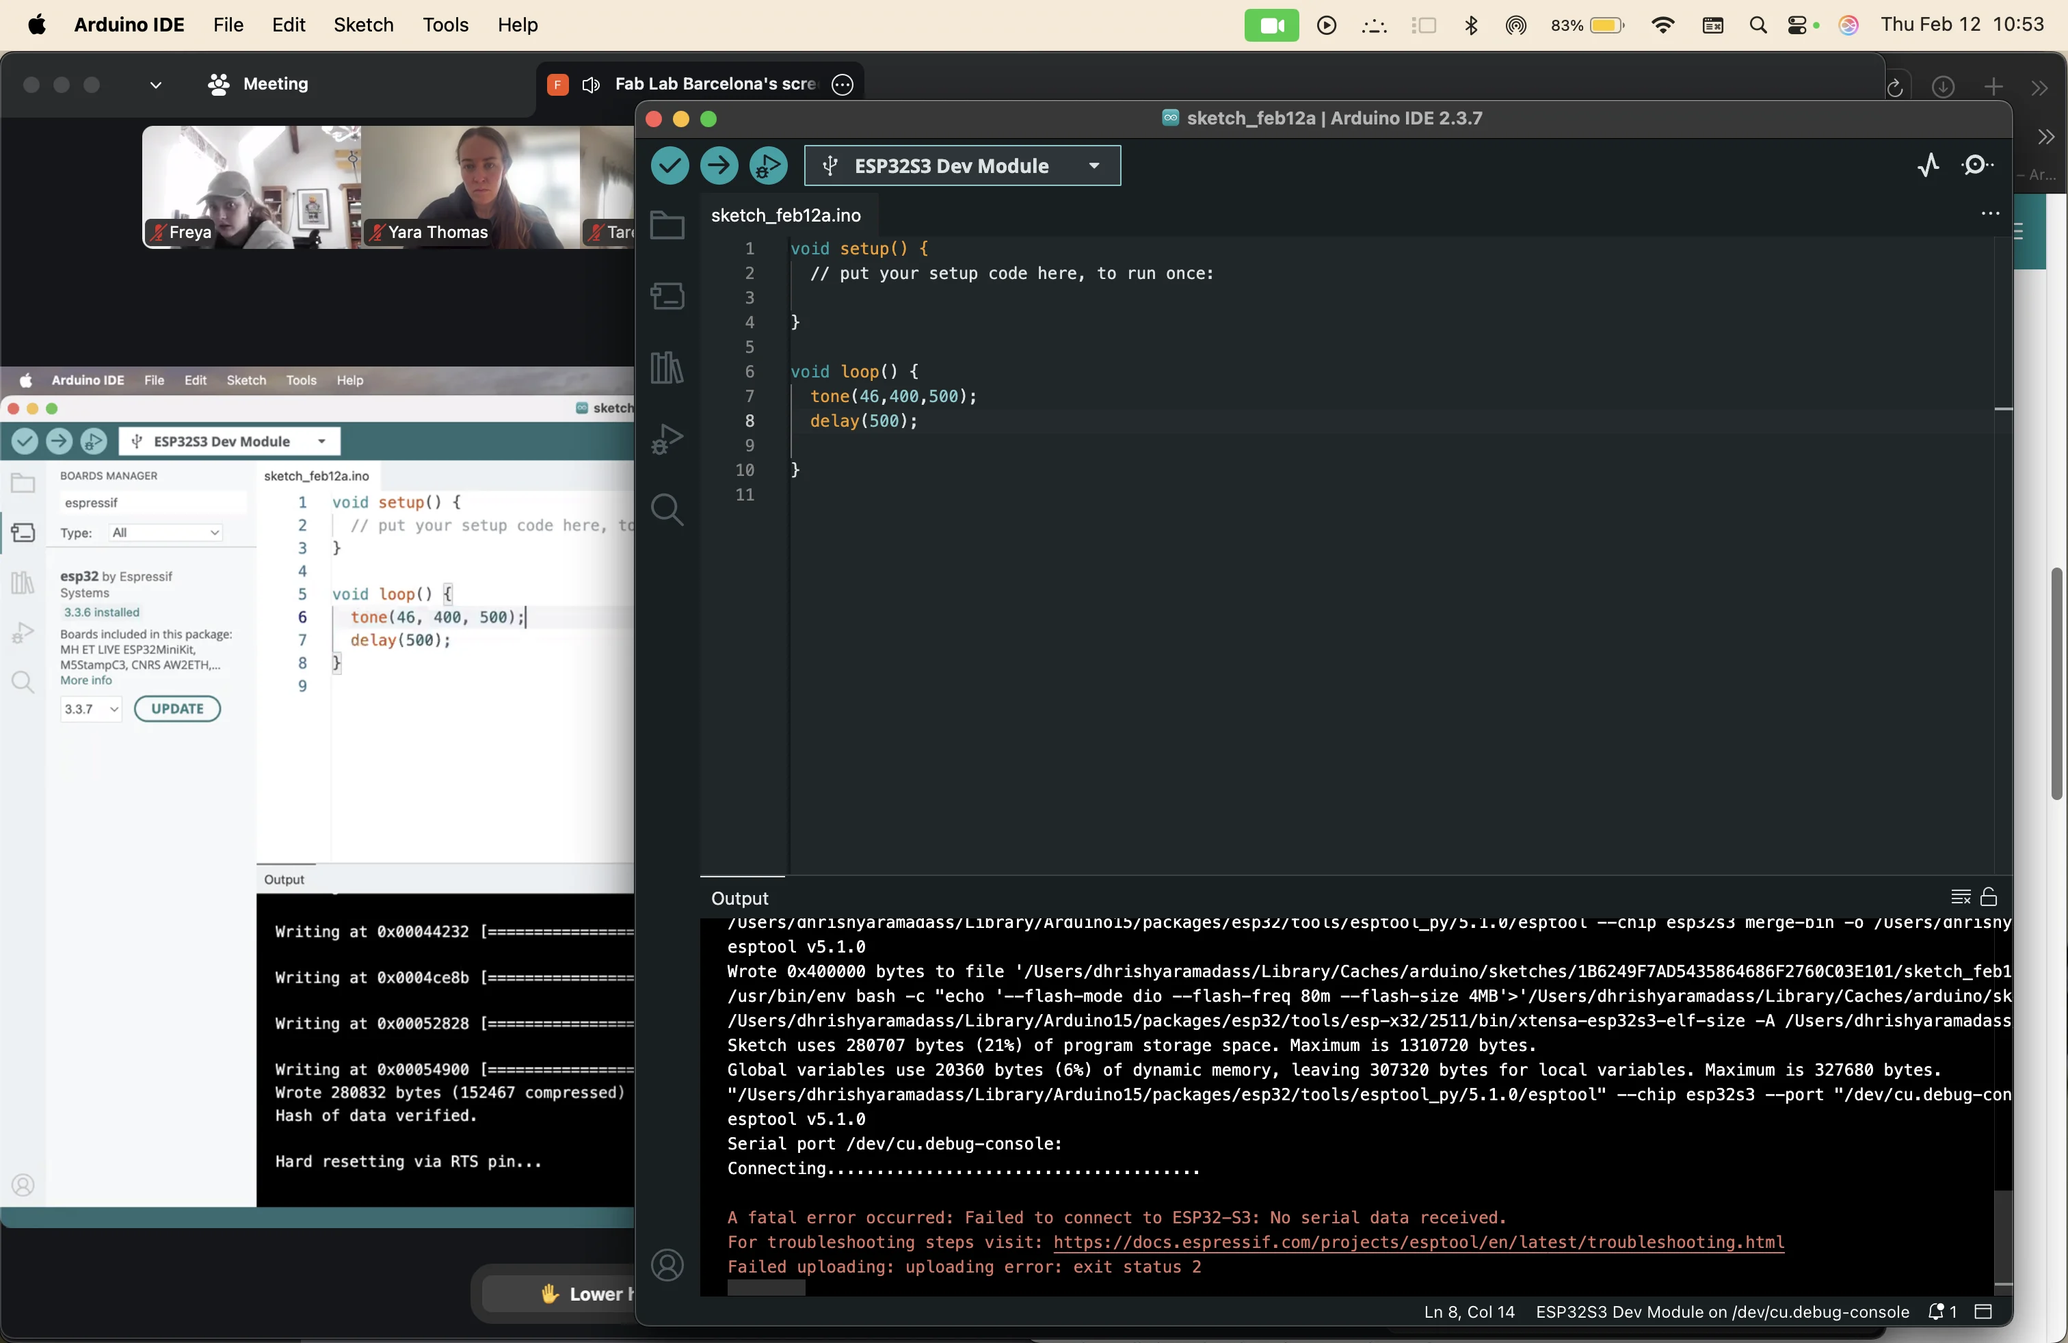Open the Search sidebar magnifier icon

667,510
